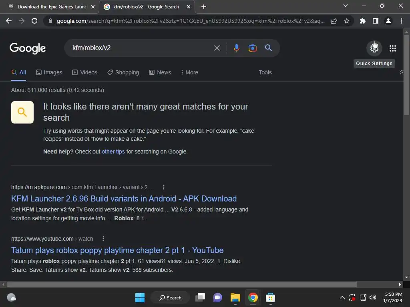Reload the current page
This screenshot has width=410, height=307.
point(34,21)
